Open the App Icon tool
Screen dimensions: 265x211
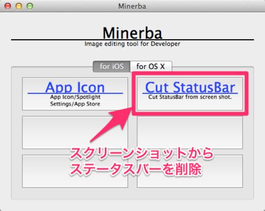(x=75, y=94)
